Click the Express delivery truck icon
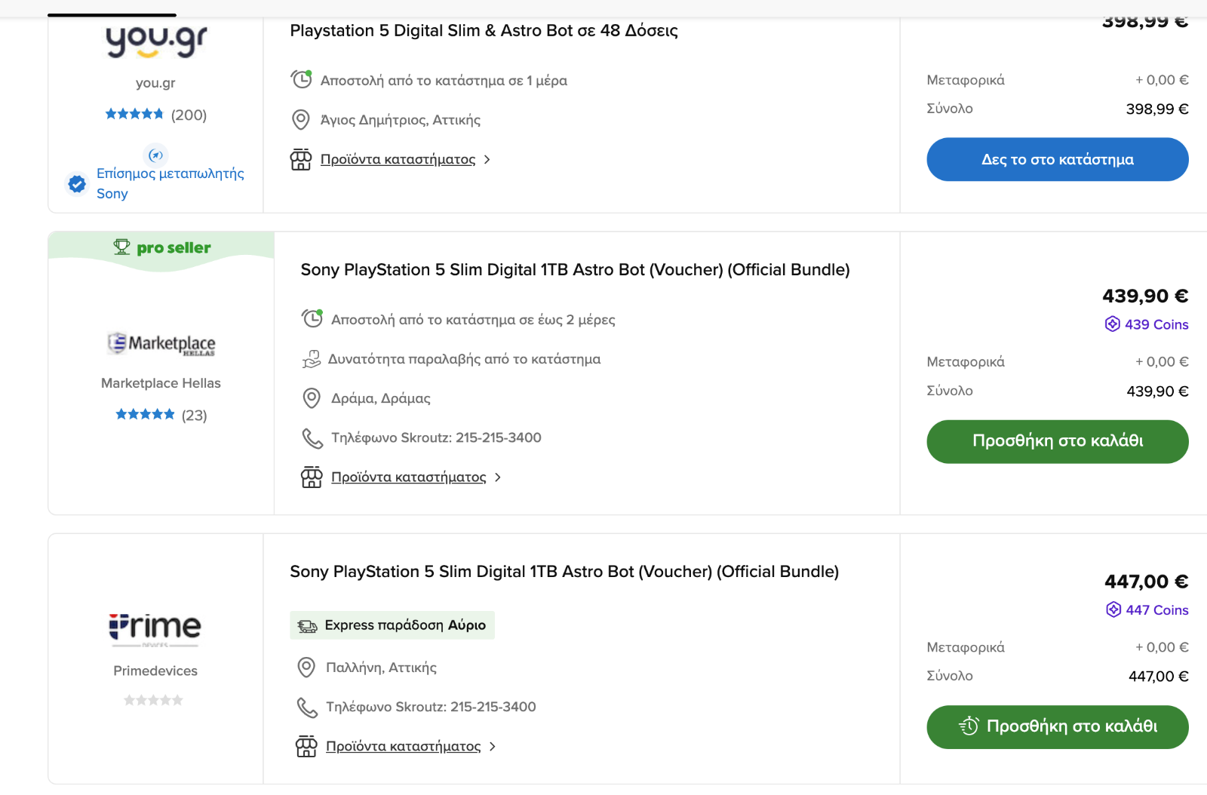 click(307, 625)
